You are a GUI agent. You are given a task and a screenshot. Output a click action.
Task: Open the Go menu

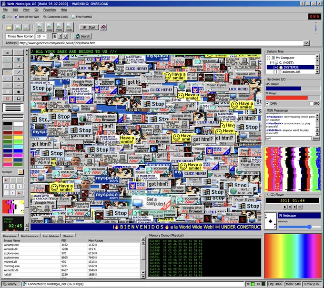pos(36,10)
